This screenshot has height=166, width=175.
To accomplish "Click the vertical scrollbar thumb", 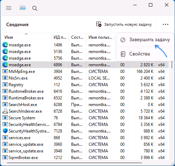I will coord(172,65).
